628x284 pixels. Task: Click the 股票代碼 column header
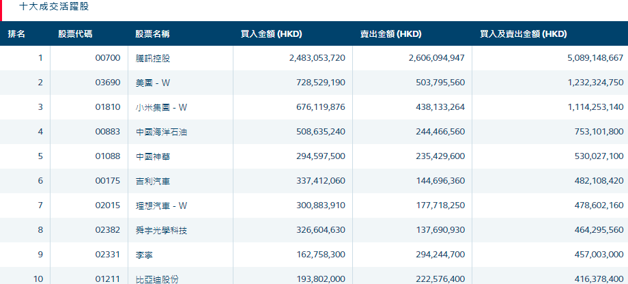click(75, 34)
